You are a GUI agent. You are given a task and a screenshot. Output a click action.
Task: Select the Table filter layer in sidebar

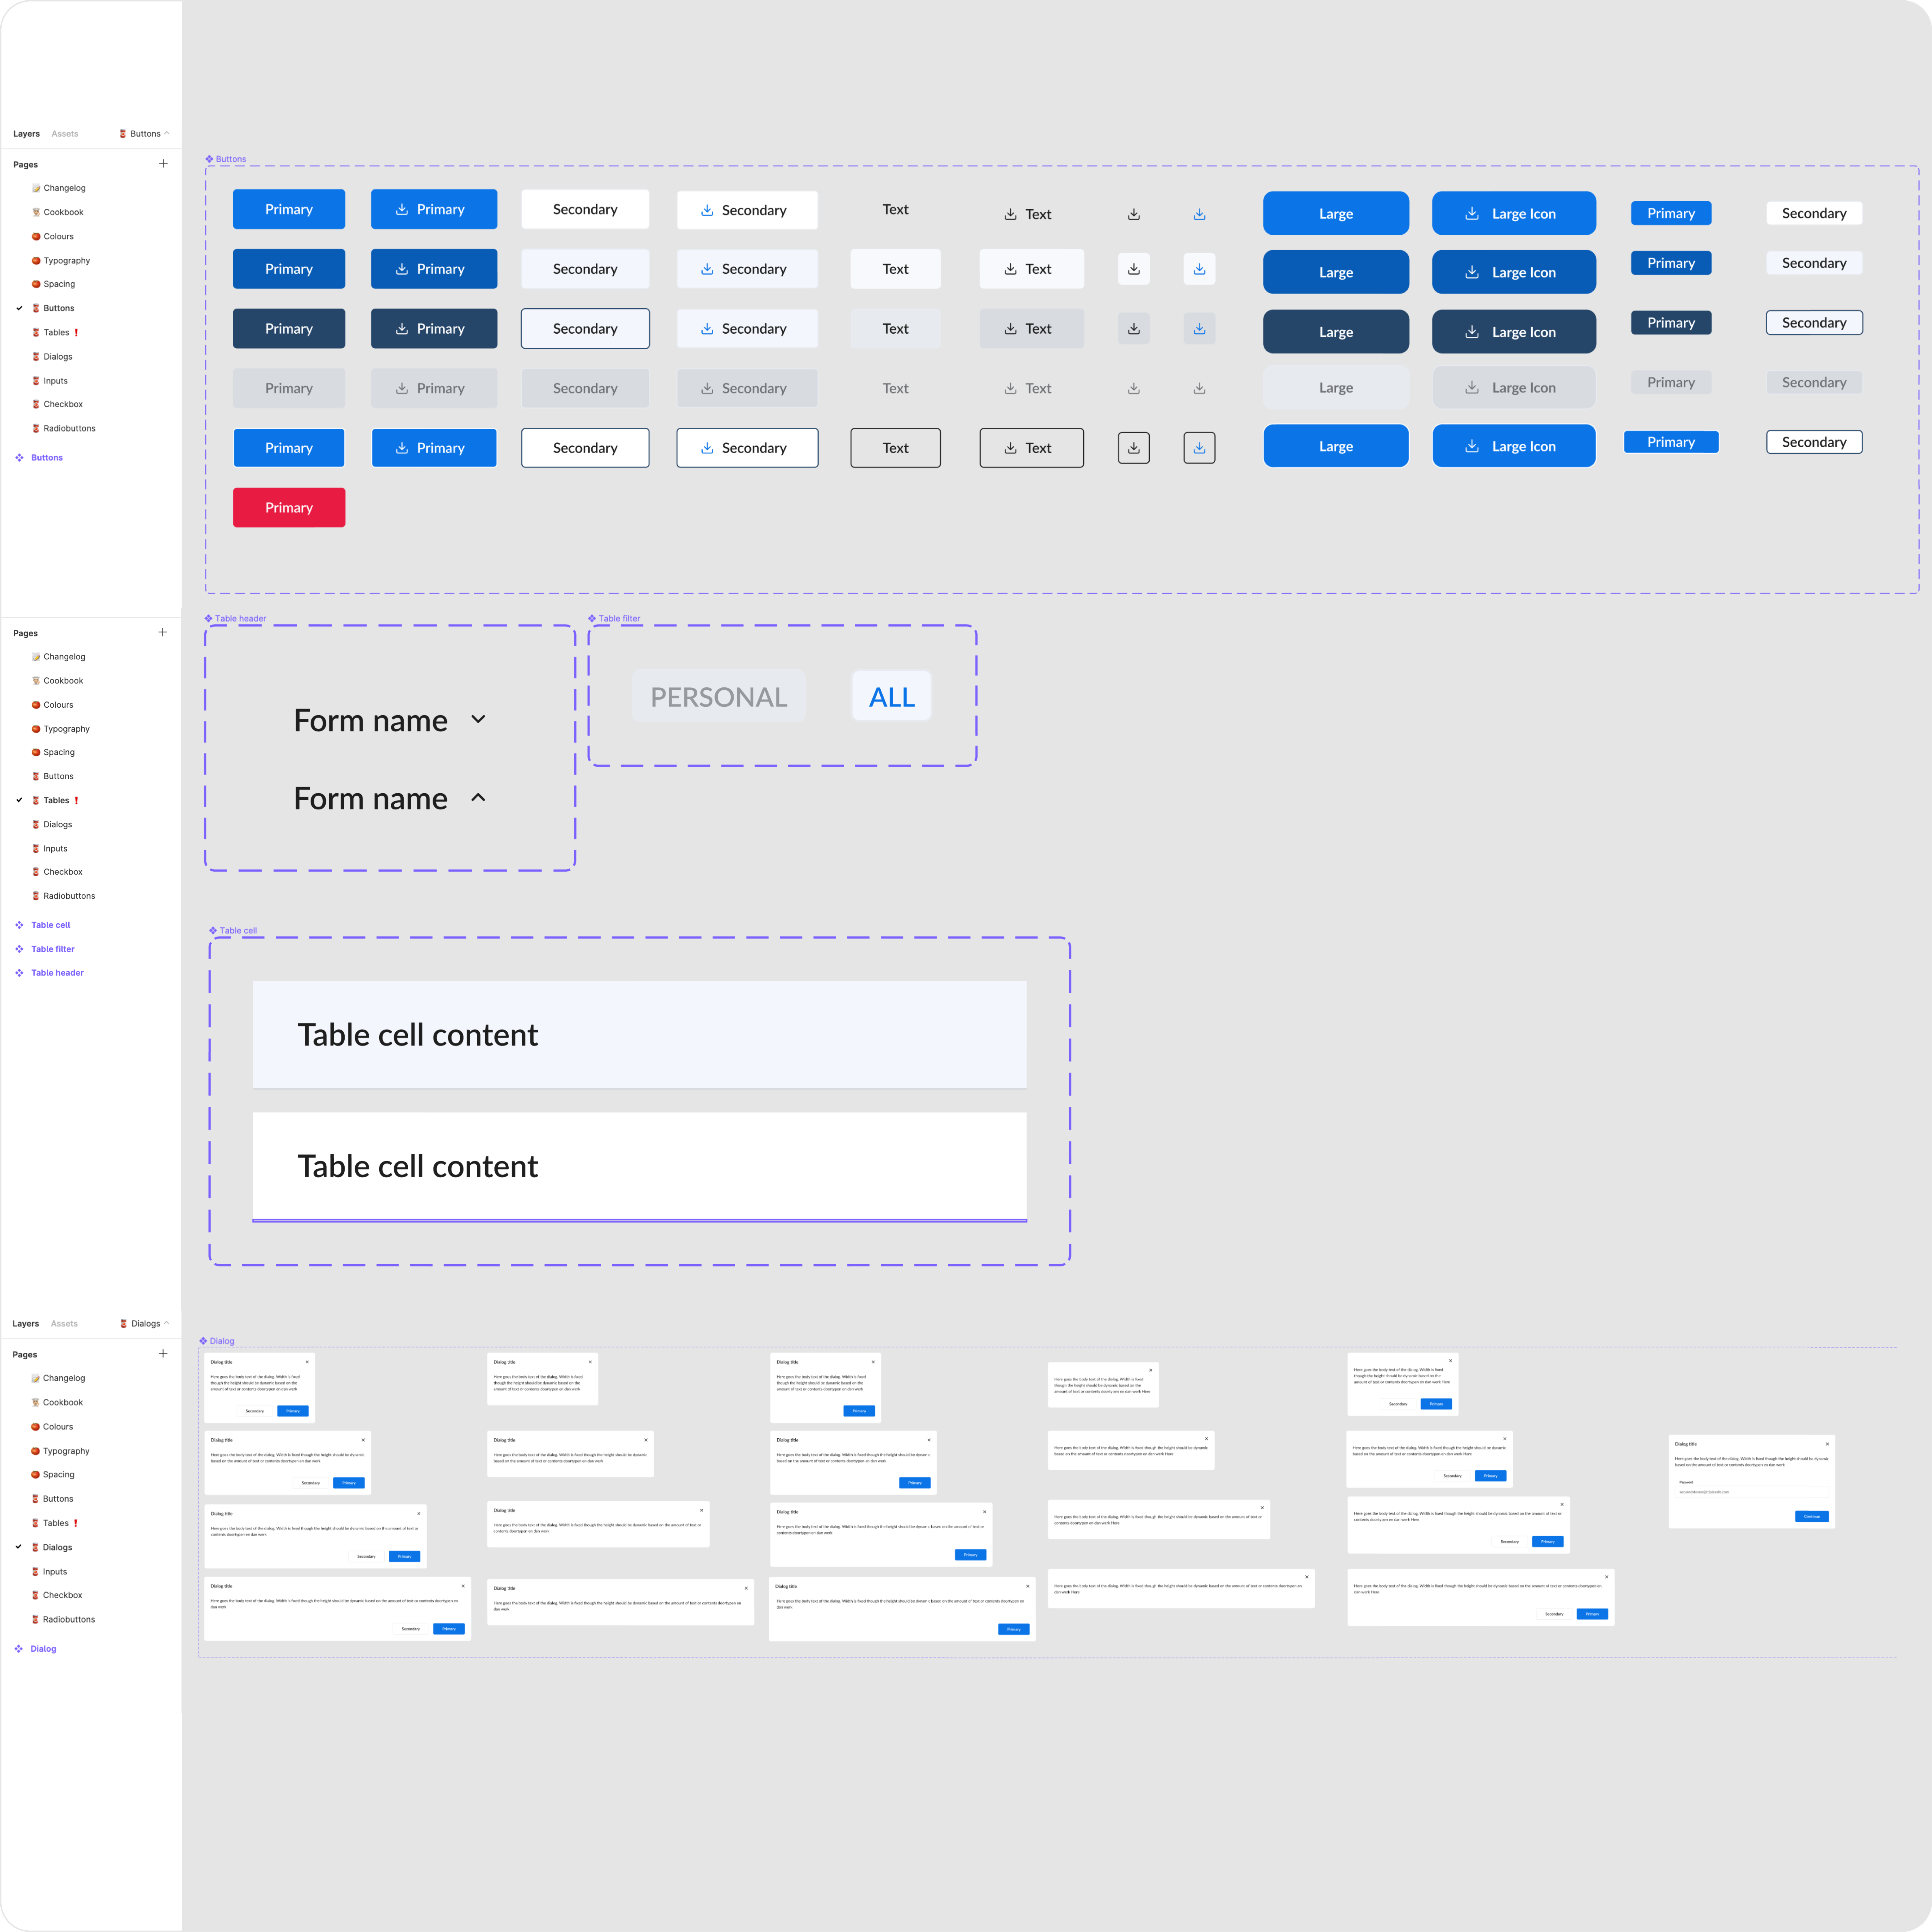tap(53, 949)
